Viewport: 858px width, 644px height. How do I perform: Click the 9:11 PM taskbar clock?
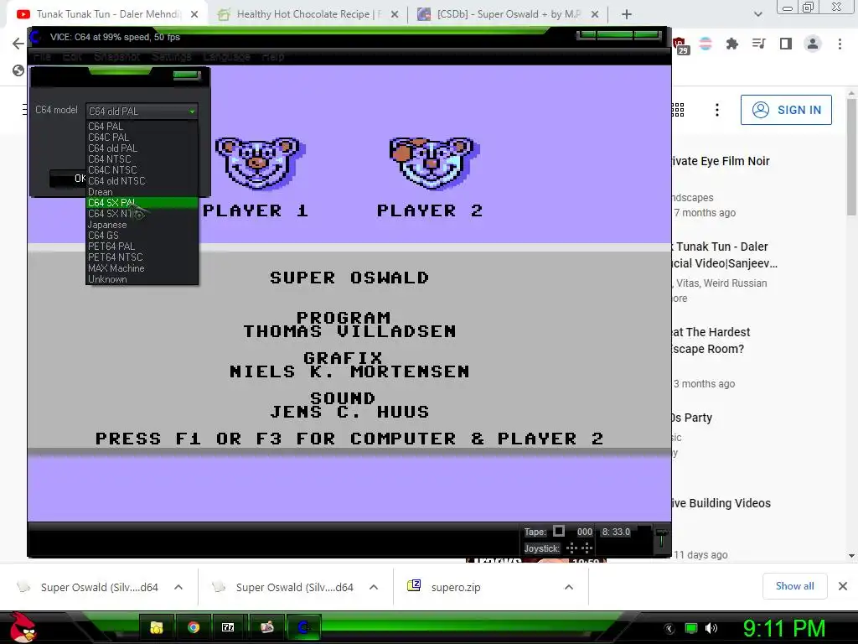tap(783, 628)
